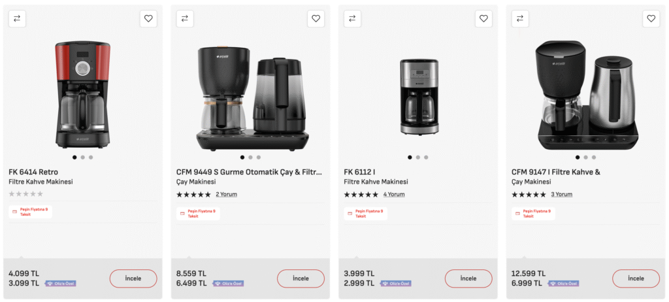Click compare arrows icon on FK 6112 I

352,19
